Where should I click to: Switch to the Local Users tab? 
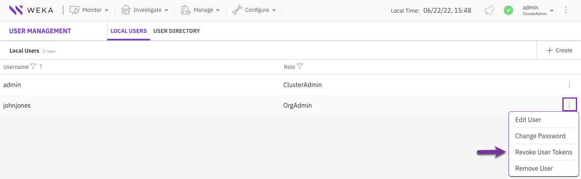[129, 31]
